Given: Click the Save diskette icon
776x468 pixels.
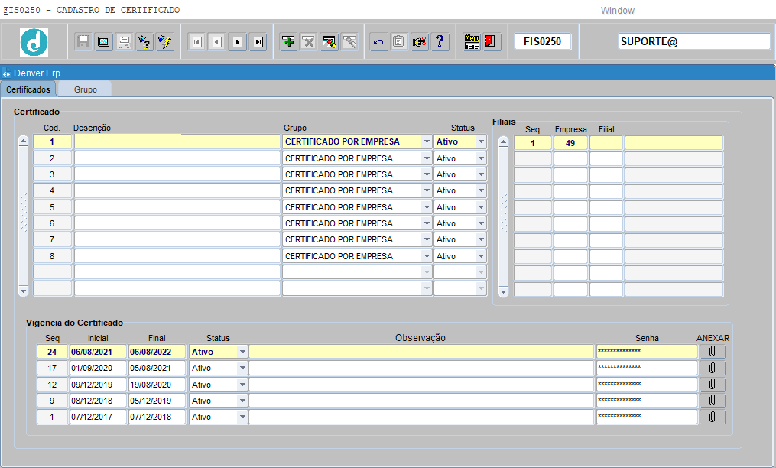Looking at the screenshot, I should coord(83,42).
